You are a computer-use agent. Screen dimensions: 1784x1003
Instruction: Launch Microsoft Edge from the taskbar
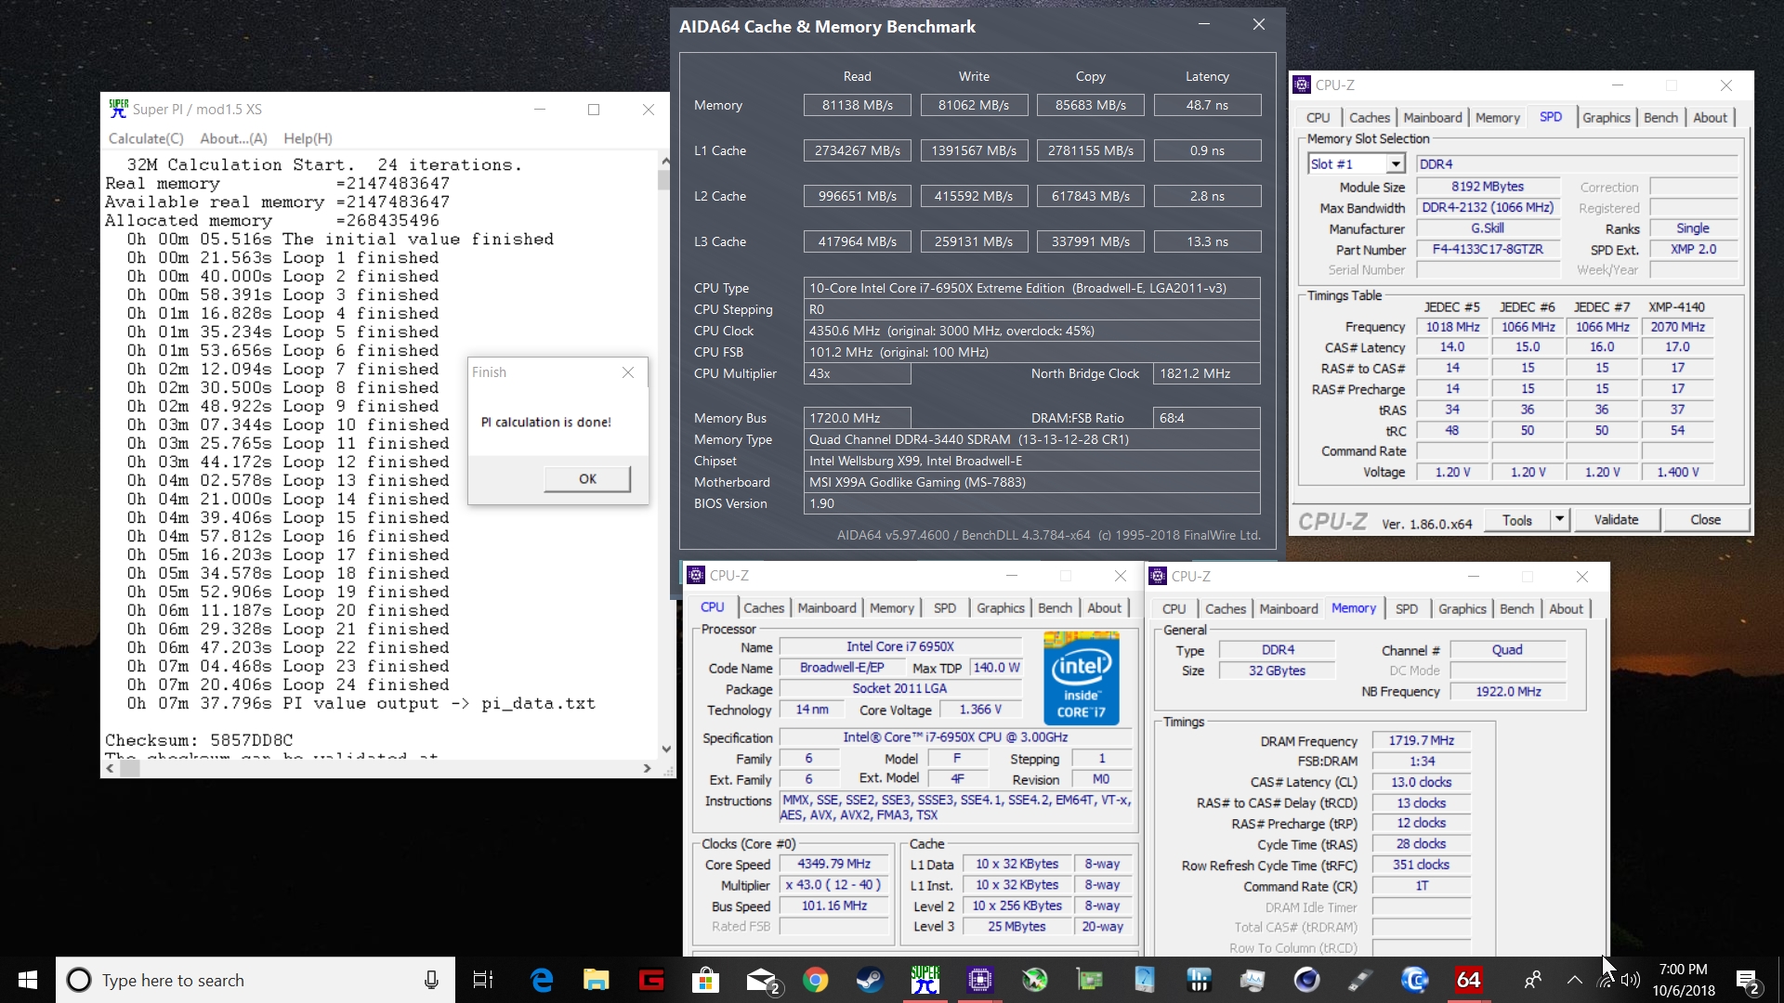pyautogui.click(x=542, y=980)
